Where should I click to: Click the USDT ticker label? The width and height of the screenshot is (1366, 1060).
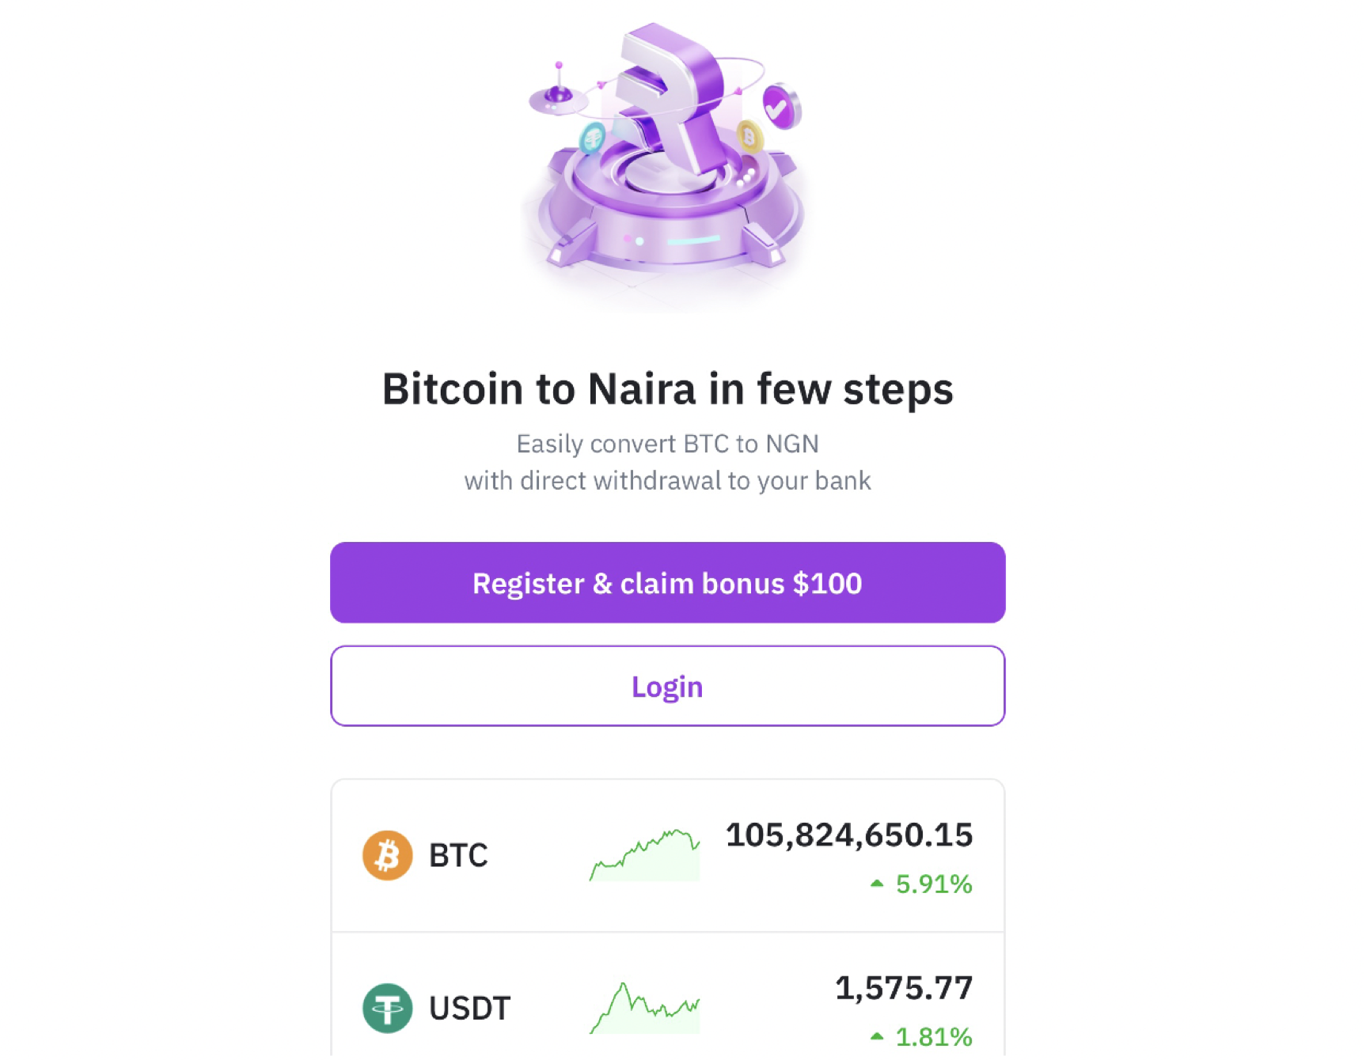point(470,1006)
